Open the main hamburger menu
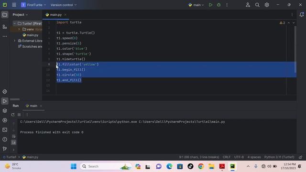 (14, 5)
